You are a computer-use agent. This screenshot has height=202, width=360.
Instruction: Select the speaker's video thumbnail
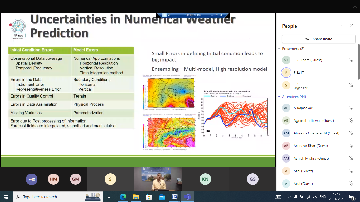(x=158, y=179)
